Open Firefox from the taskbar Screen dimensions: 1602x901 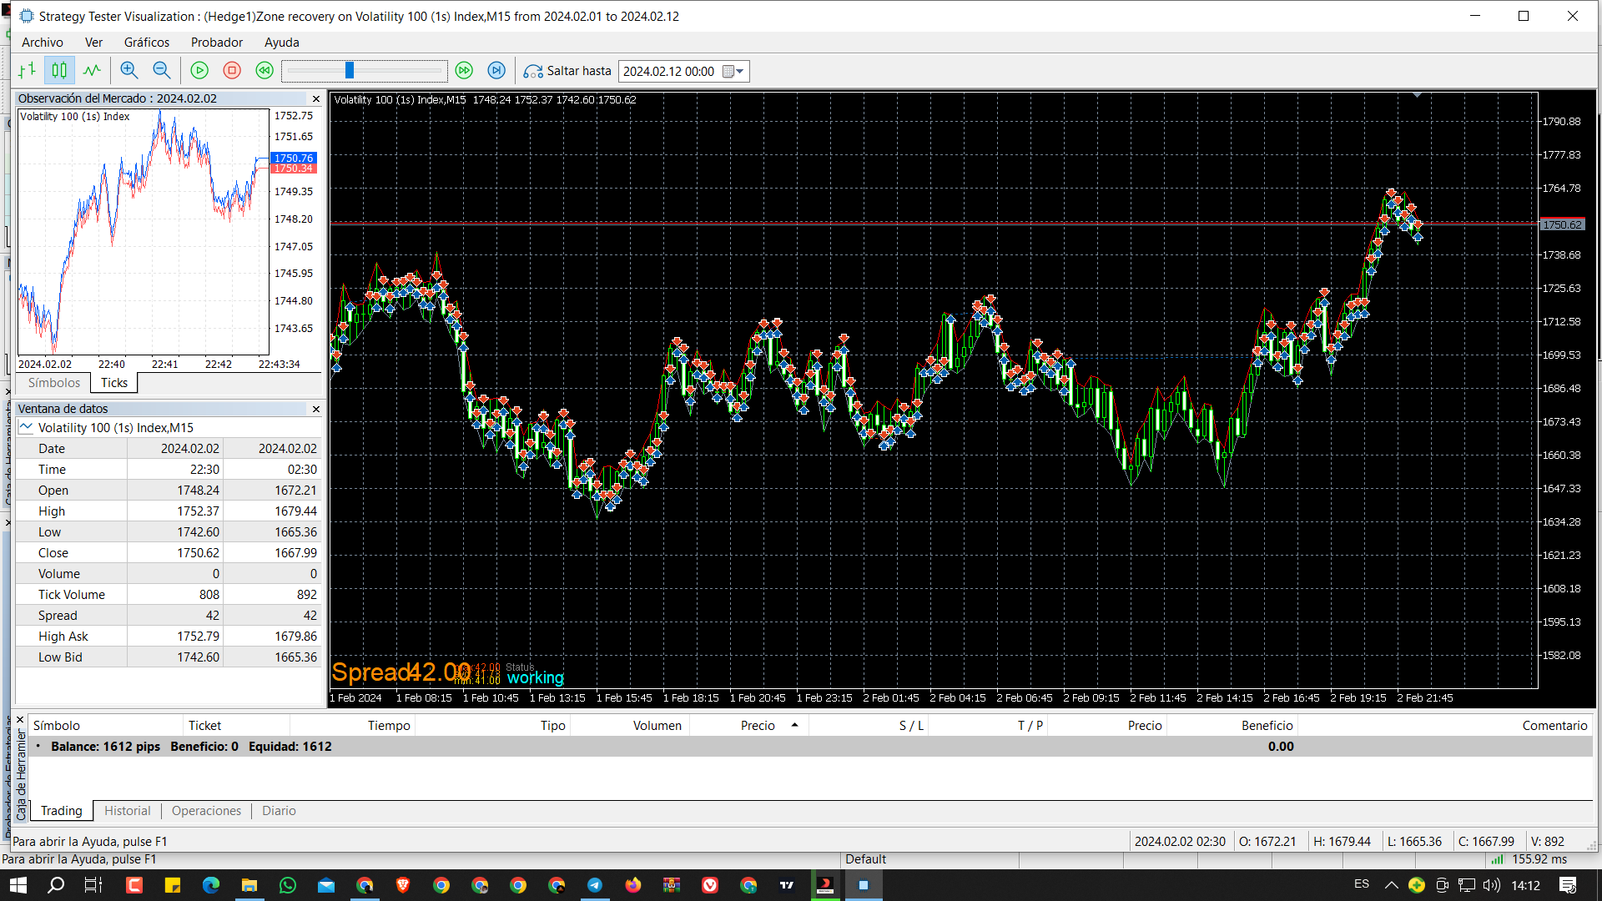tap(633, 885)
